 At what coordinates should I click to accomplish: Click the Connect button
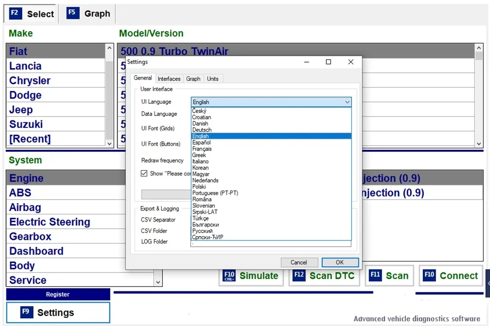click(451, 275)
